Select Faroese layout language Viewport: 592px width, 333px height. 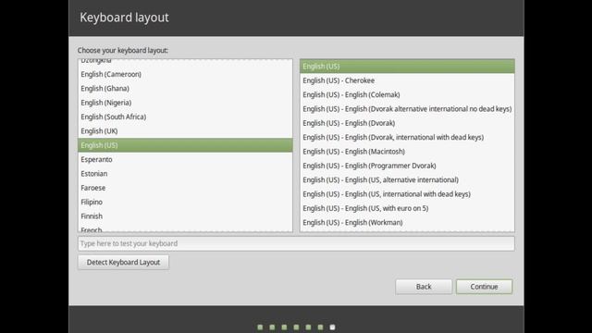185,188
